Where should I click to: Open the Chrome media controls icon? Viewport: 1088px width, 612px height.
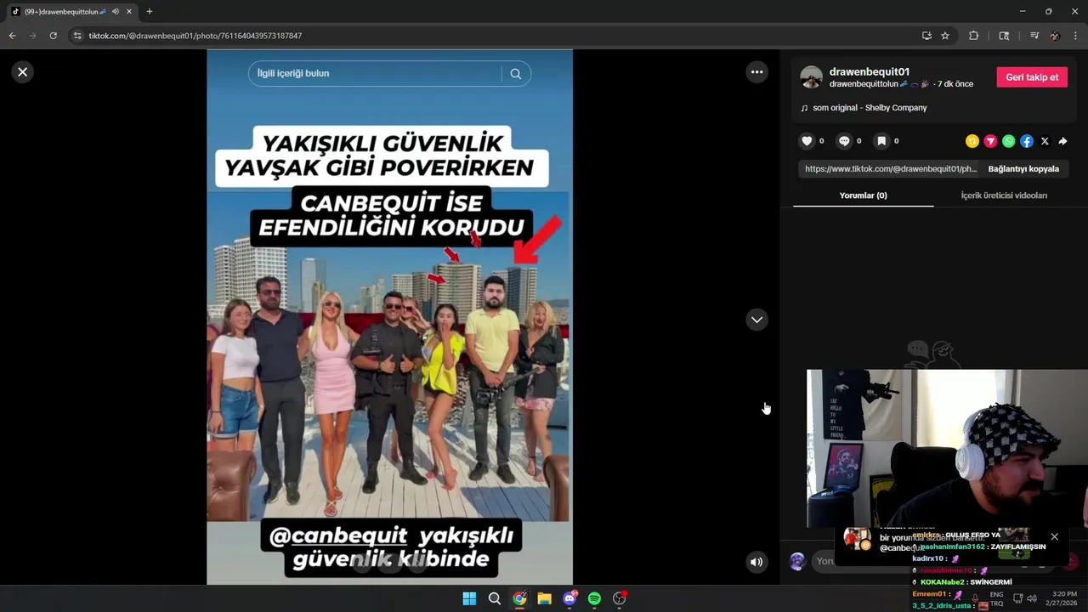[1034, 36]
